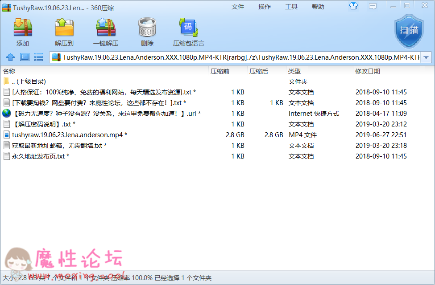Image resolution: width=435 pixels, height=285 pixels.
Task: Open the 上级目录 parent directory entry
Action: (27, 81)
